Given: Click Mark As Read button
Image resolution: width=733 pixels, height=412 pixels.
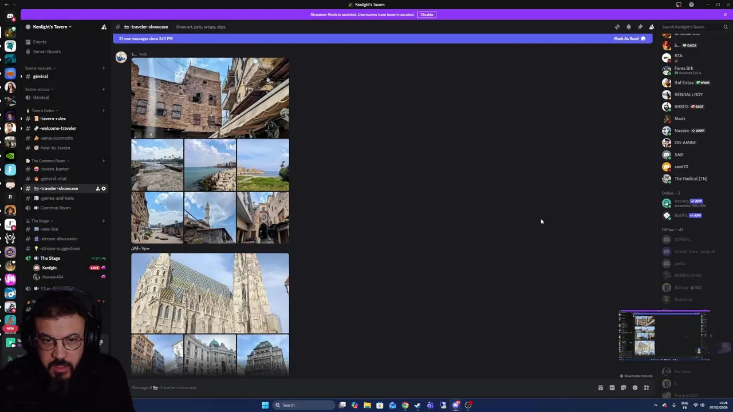Looking at the screenshot, I should (629, 38).
